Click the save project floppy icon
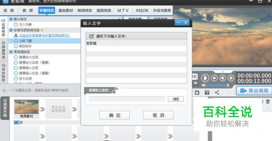Image resolution: width=272 pixels, height=141 pixels. click(x=197, y=92)
